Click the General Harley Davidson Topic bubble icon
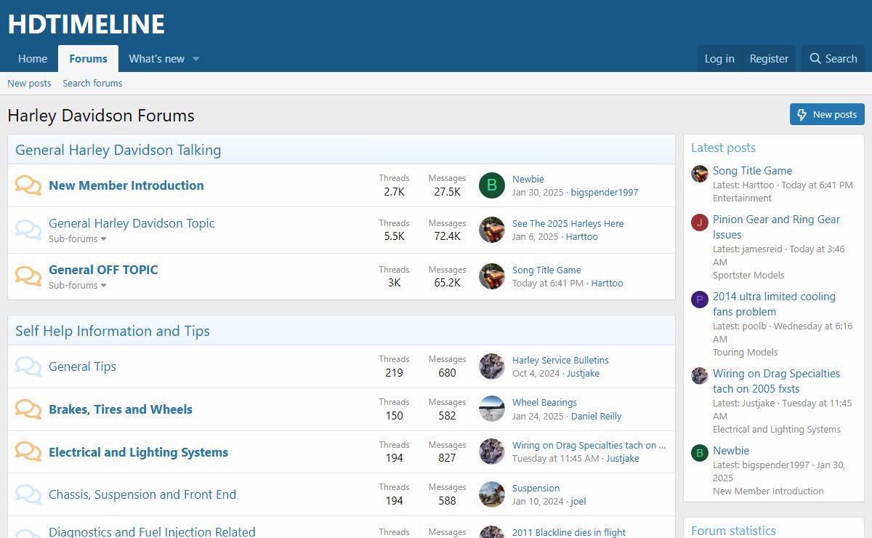 tap(28, 230)
